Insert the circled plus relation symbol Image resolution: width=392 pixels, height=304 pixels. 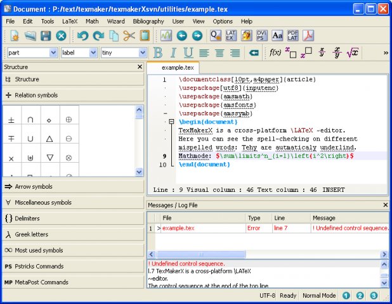(x=69, y=119)
